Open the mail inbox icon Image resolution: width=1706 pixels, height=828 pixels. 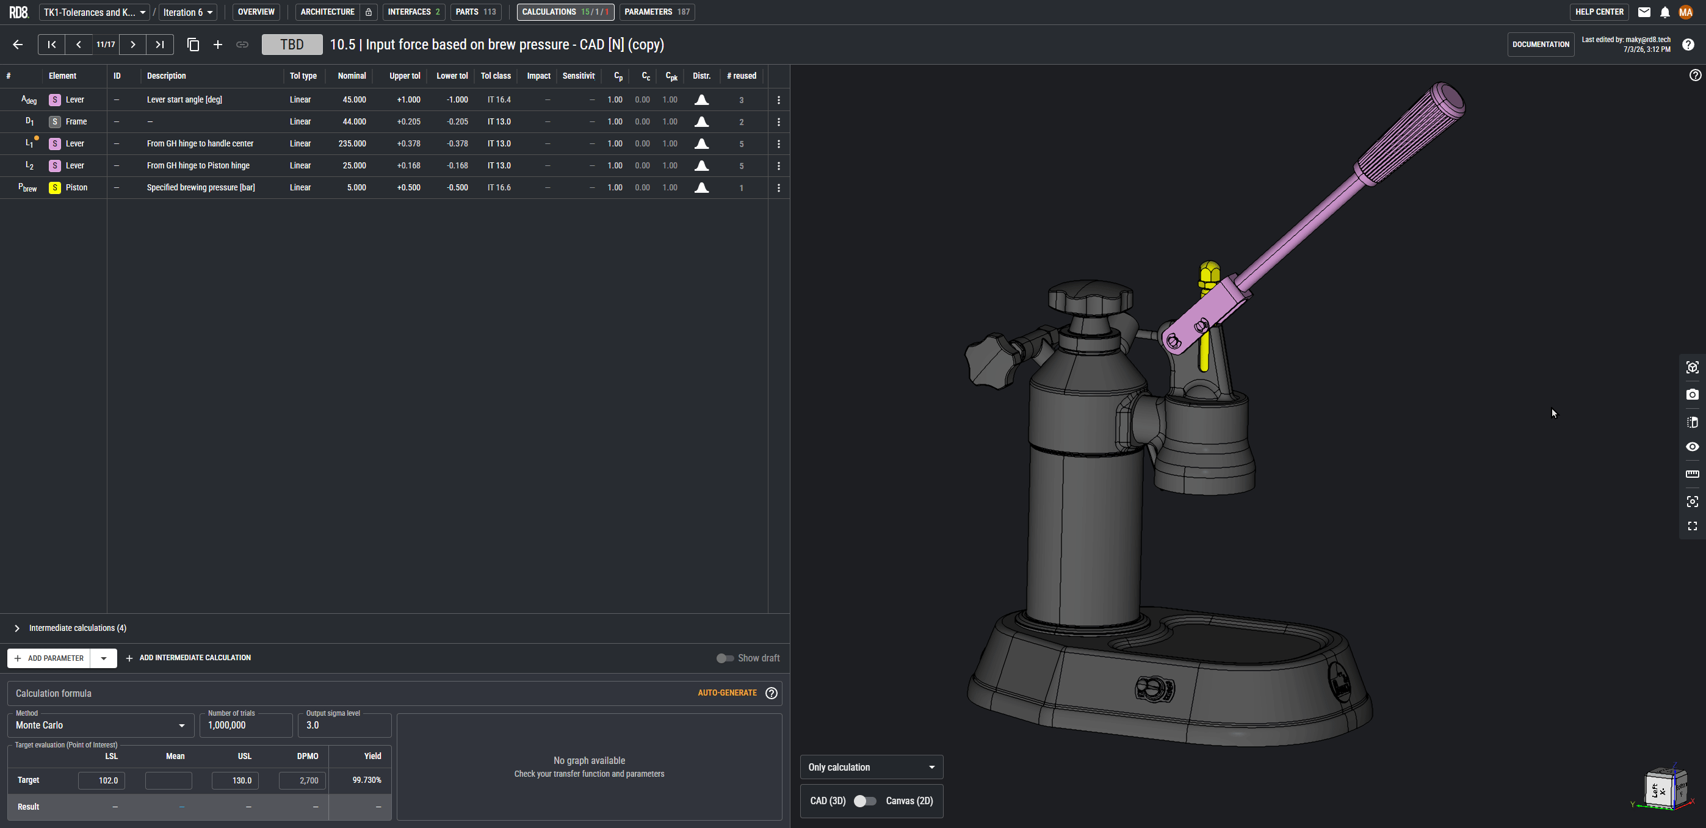1644,12
